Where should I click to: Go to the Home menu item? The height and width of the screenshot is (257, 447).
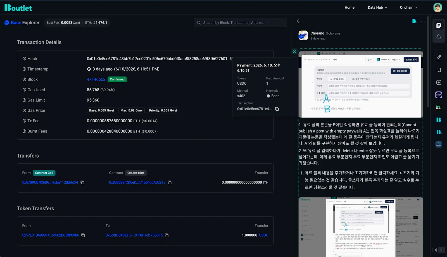point(349,8)
